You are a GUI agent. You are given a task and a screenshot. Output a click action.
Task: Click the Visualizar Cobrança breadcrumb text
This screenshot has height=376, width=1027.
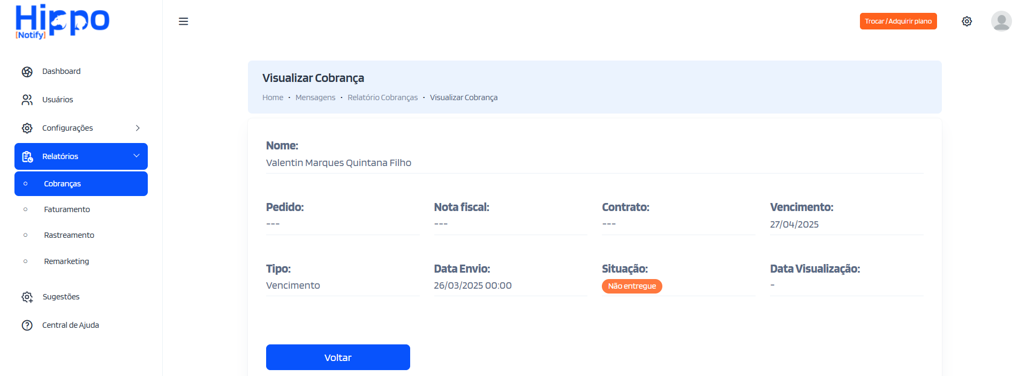[464, 97]
